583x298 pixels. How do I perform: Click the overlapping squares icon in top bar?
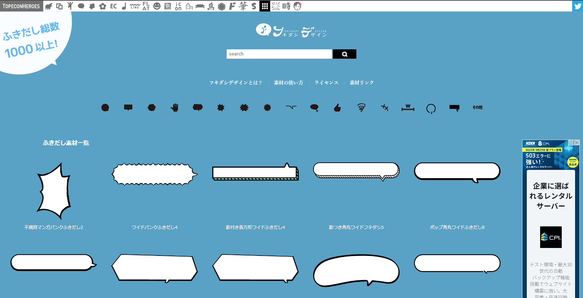[x=59, y=6]
